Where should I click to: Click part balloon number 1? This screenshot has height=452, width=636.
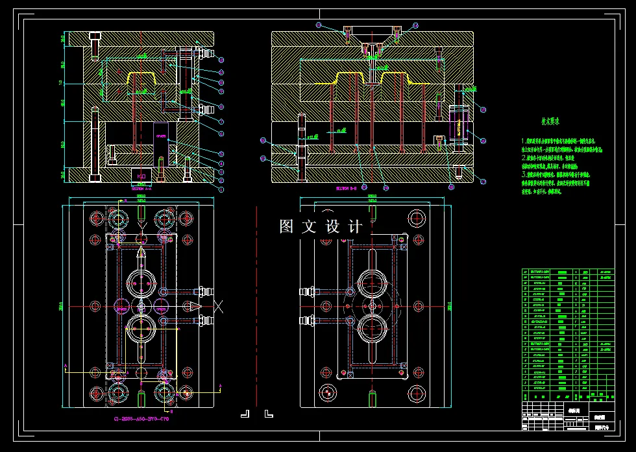click(221, 189)
